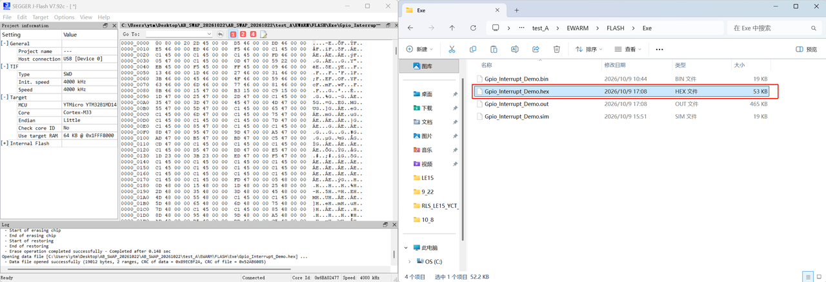This screenshot has height=282, width=826.
Task: Open the Target menu in J-Flash
Action: click(x=40, y=17)
